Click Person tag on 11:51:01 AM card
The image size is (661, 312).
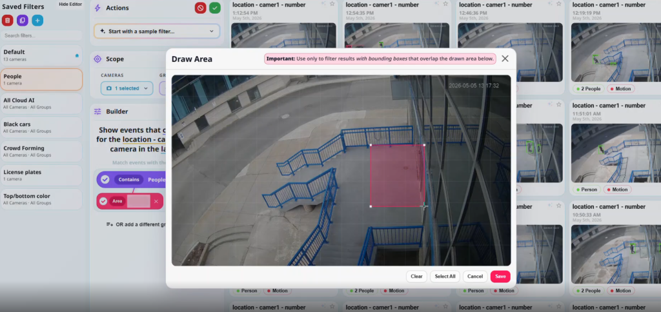coord(586,190)
